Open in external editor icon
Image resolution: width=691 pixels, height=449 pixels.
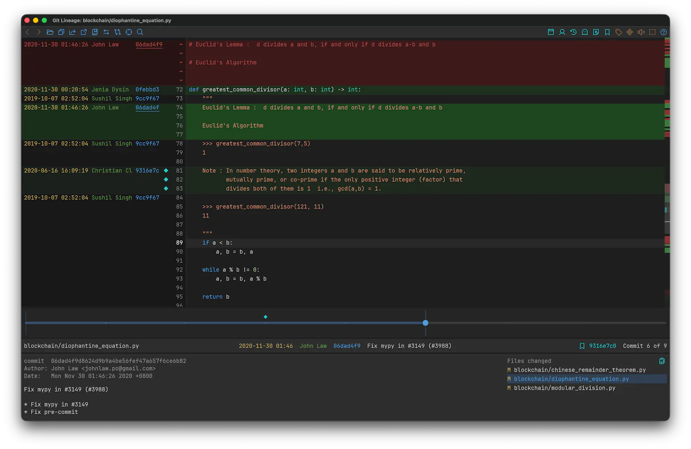pos(84,32)
